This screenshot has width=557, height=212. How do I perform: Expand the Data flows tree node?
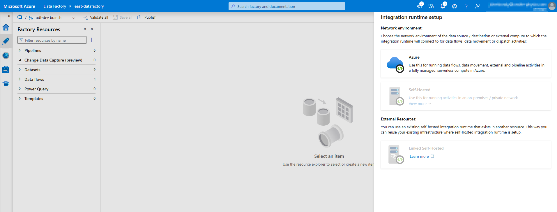20,79
